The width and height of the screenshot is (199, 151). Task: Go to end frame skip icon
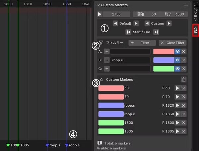pyautogui.click(x=156, y=32)
